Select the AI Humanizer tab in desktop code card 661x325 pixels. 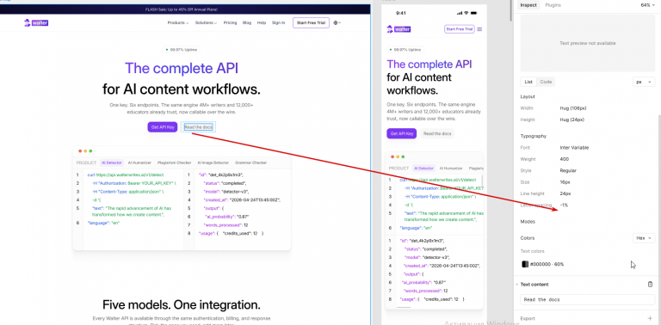point(139,162)
